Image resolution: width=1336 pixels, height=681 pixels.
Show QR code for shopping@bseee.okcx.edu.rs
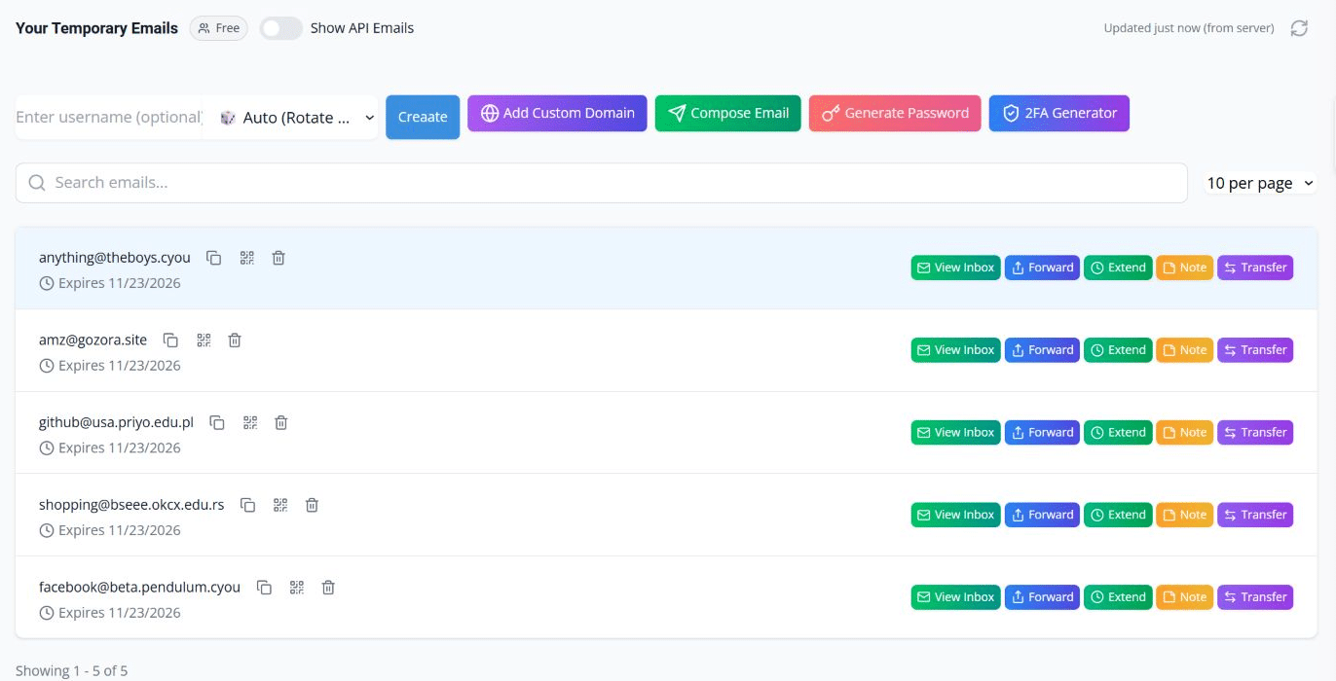coord(280,505)
